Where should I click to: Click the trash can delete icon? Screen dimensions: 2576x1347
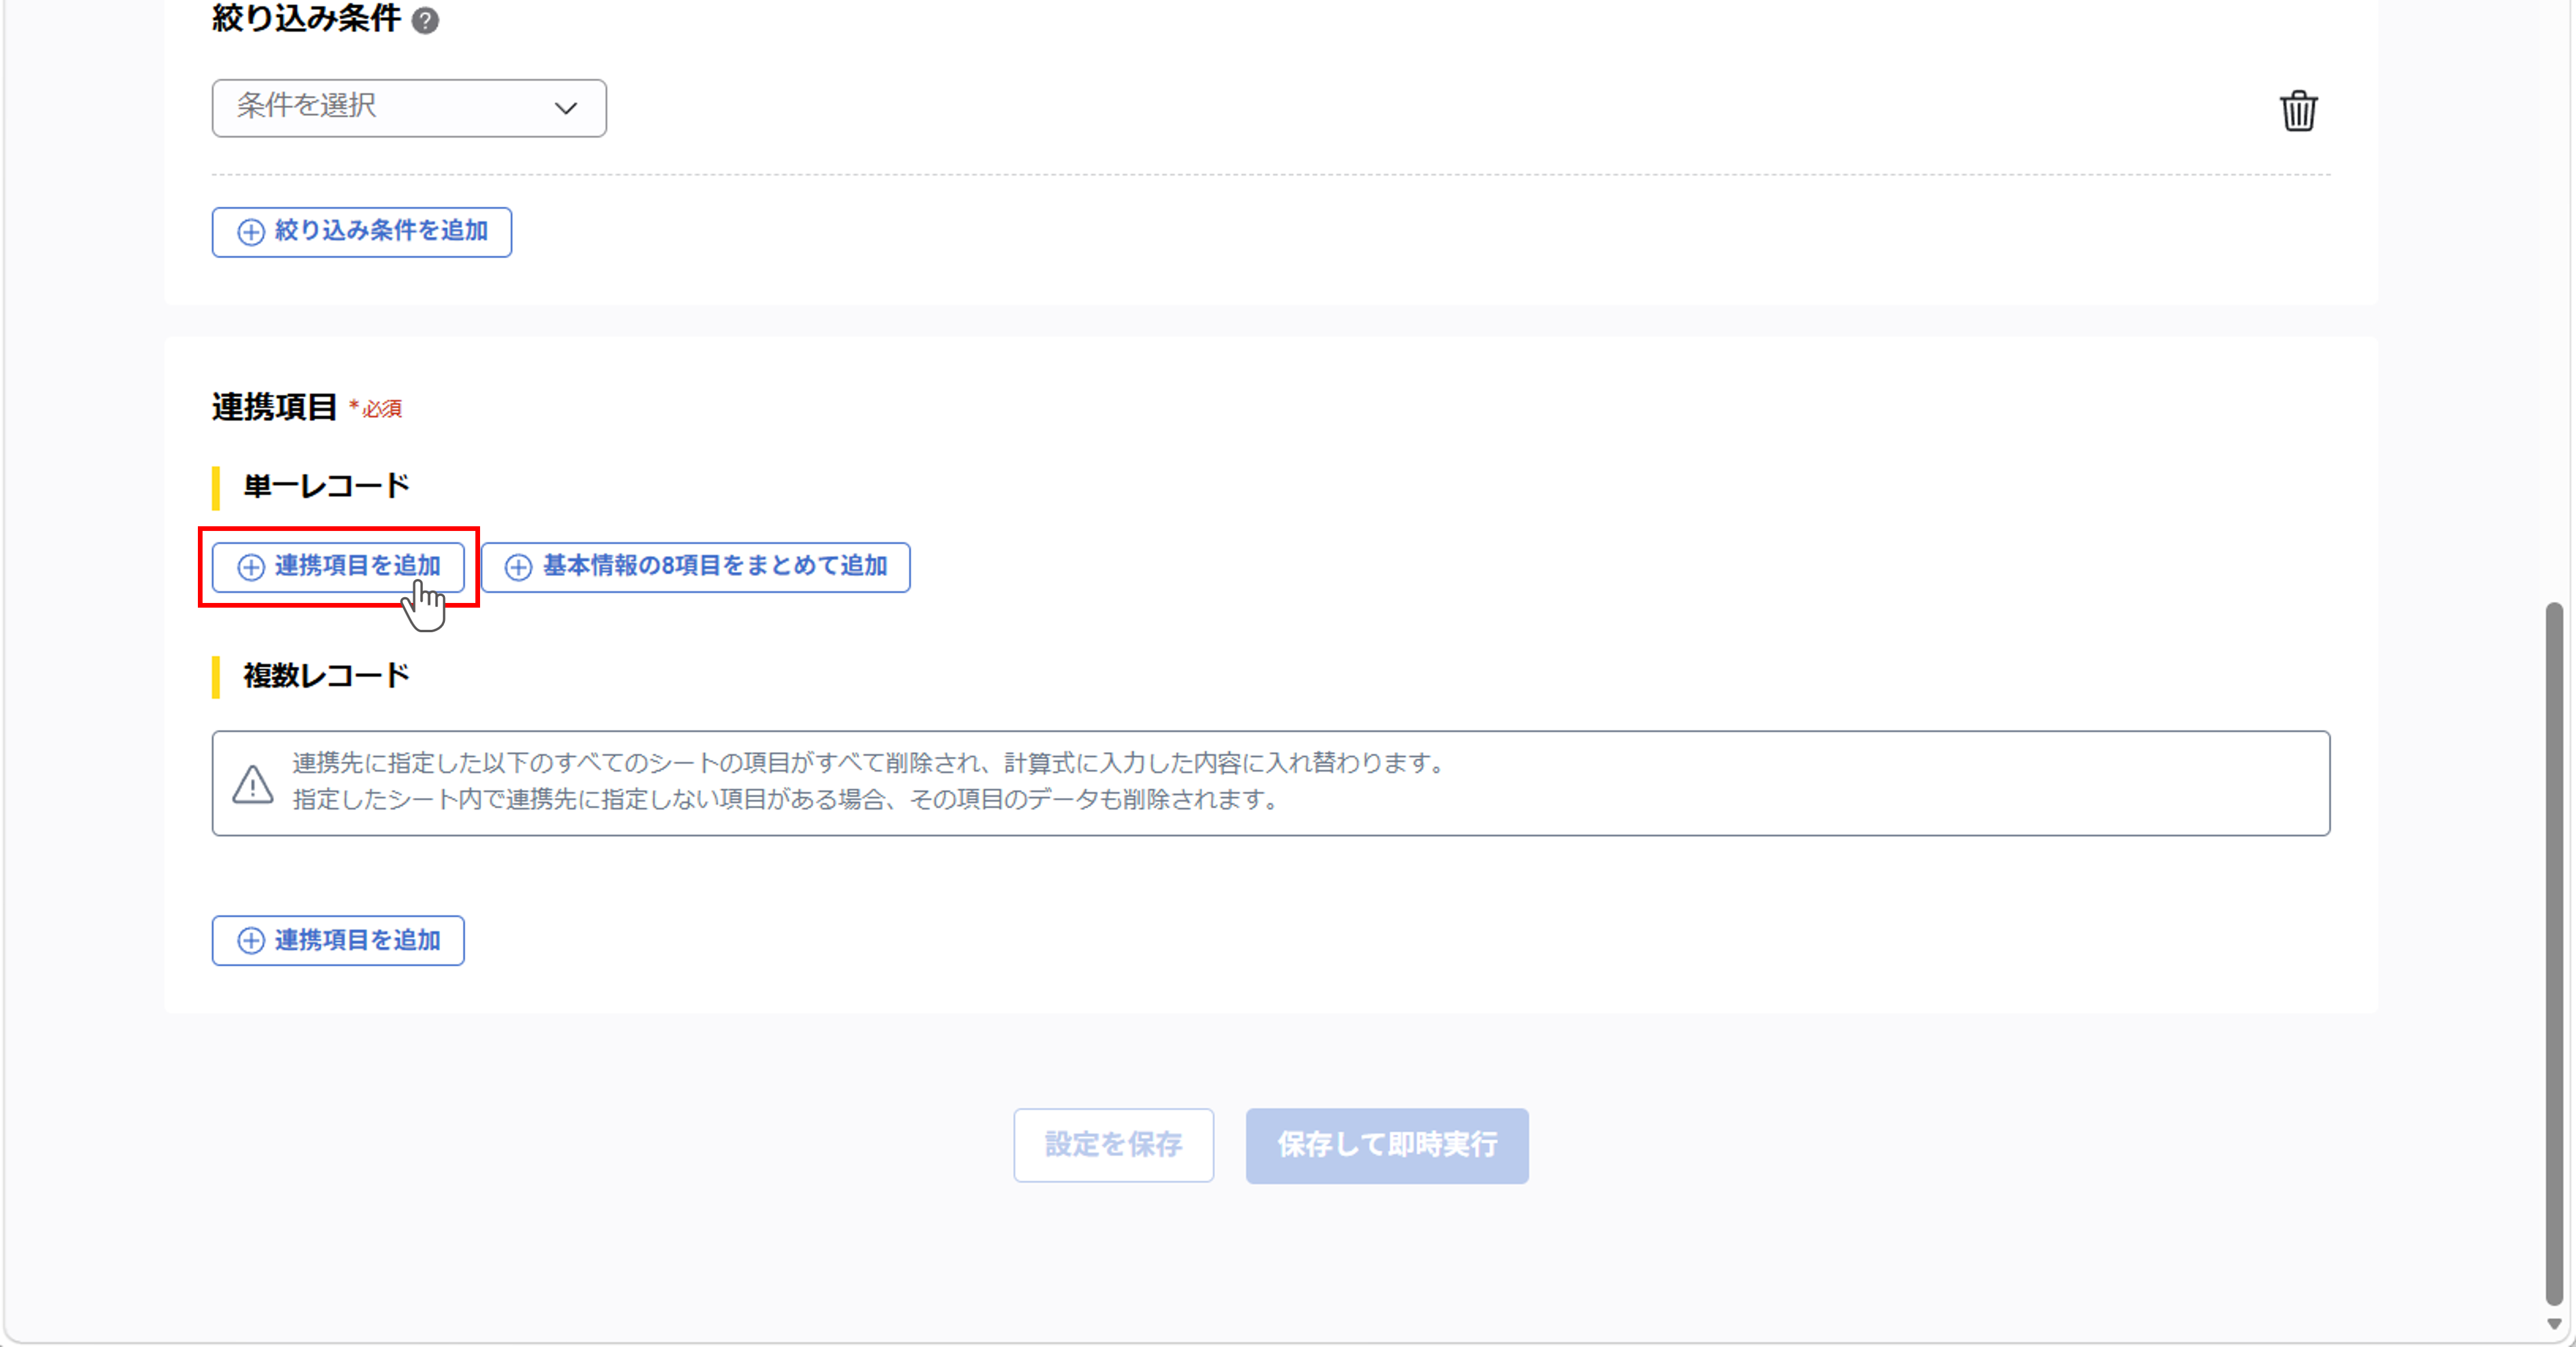2298,110
